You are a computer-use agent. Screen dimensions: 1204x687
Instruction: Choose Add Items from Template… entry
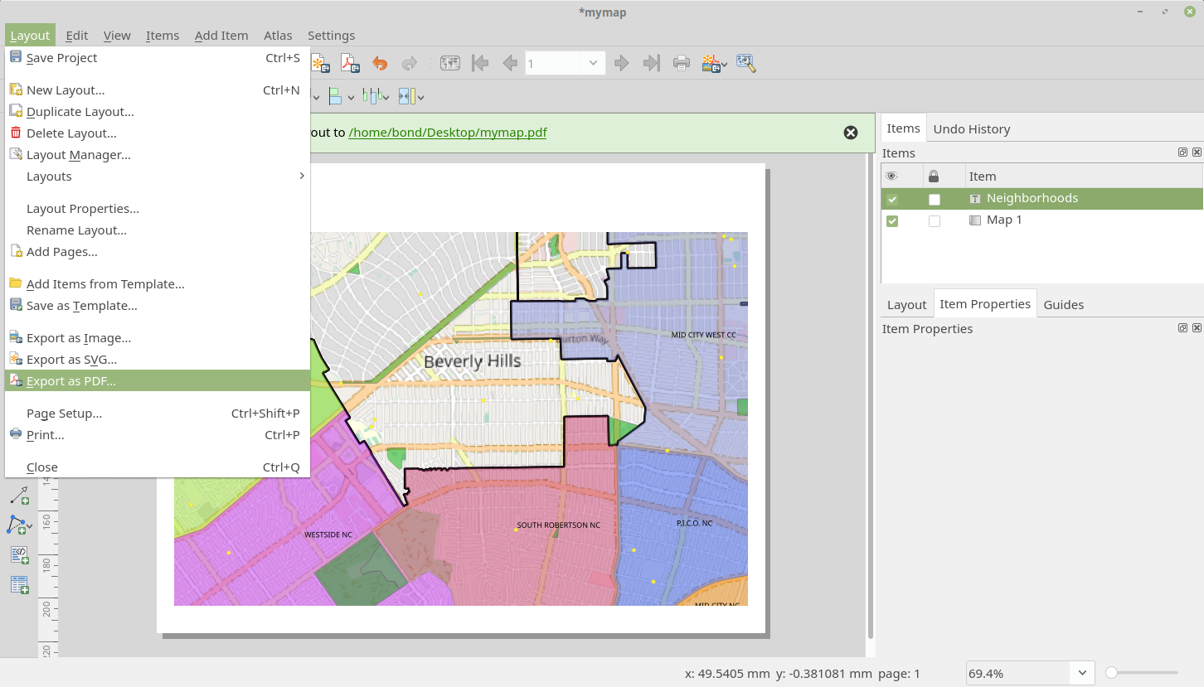point(158,284)
